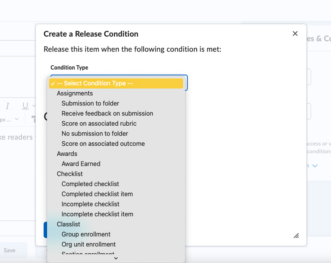Close the Create a Release Condition dialog
331x263 pixels.
[295, 34]
